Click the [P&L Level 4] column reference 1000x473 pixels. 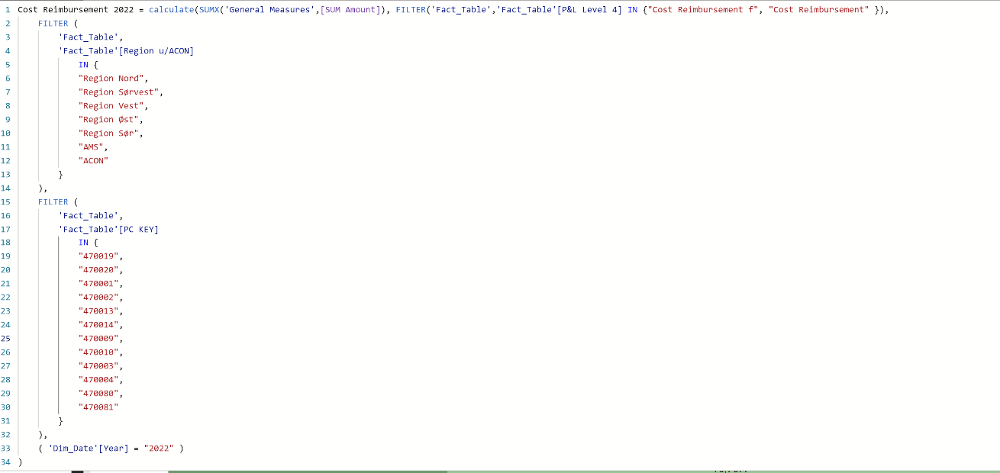point(589,9)
